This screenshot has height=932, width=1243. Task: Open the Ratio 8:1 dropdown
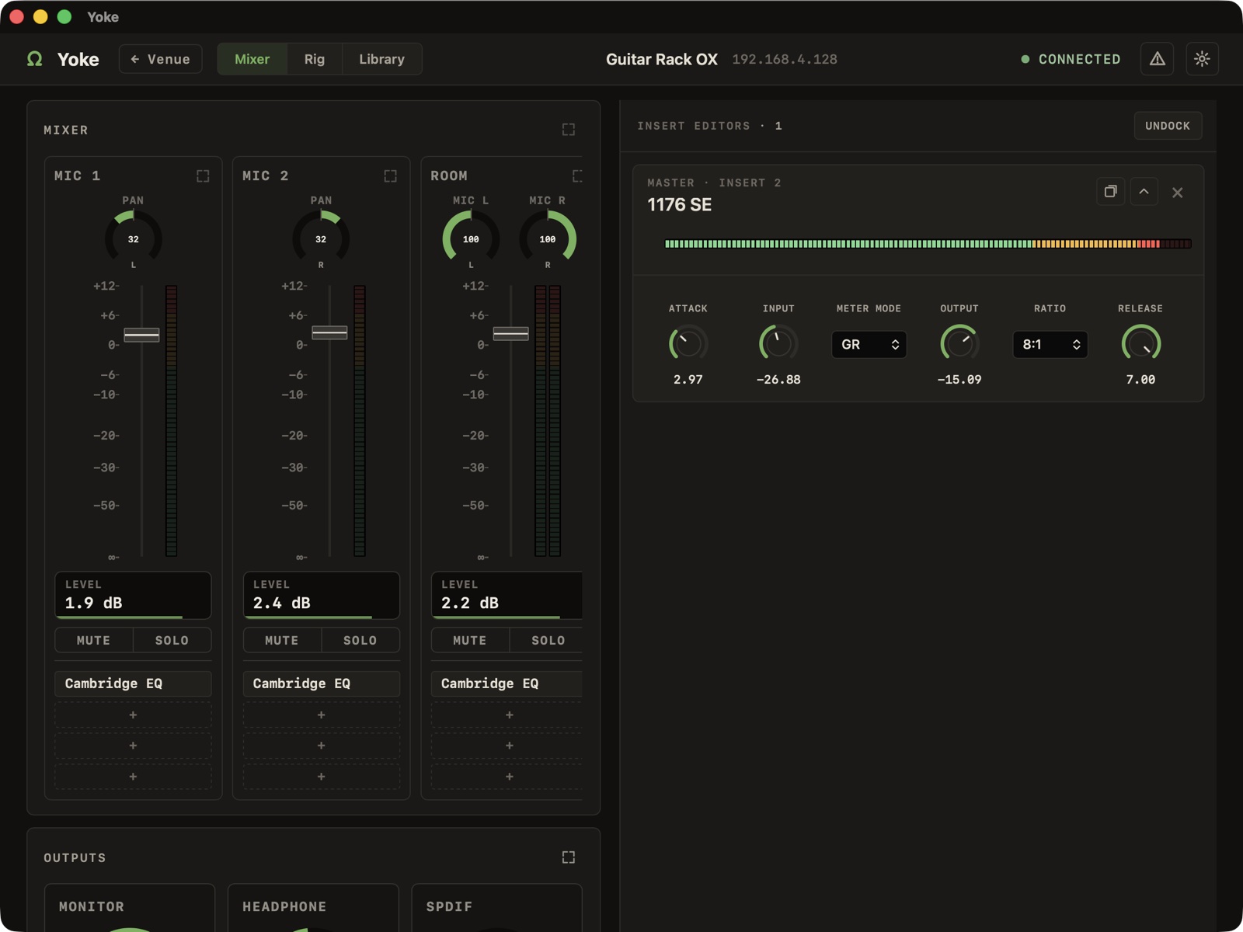(x=1050, y=344)
